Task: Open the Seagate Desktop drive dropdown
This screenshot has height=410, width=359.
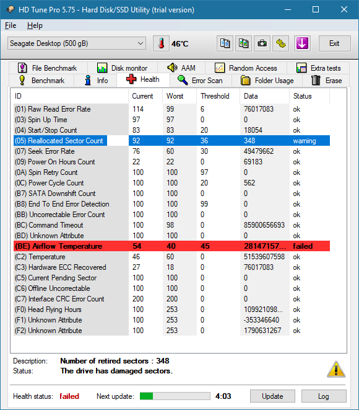Action: click(77, 43)
